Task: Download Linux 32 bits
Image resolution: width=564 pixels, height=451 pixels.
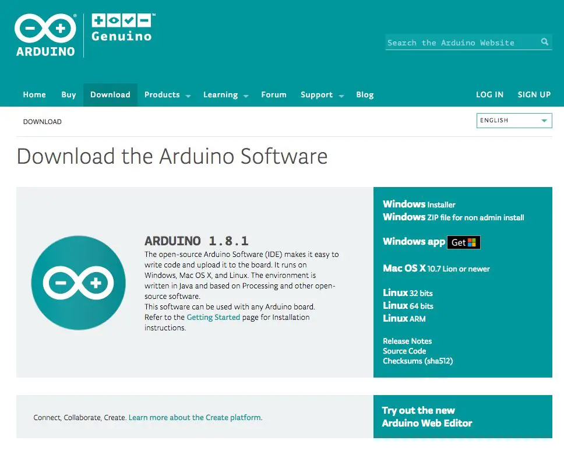Action: [x=407, y=293]
